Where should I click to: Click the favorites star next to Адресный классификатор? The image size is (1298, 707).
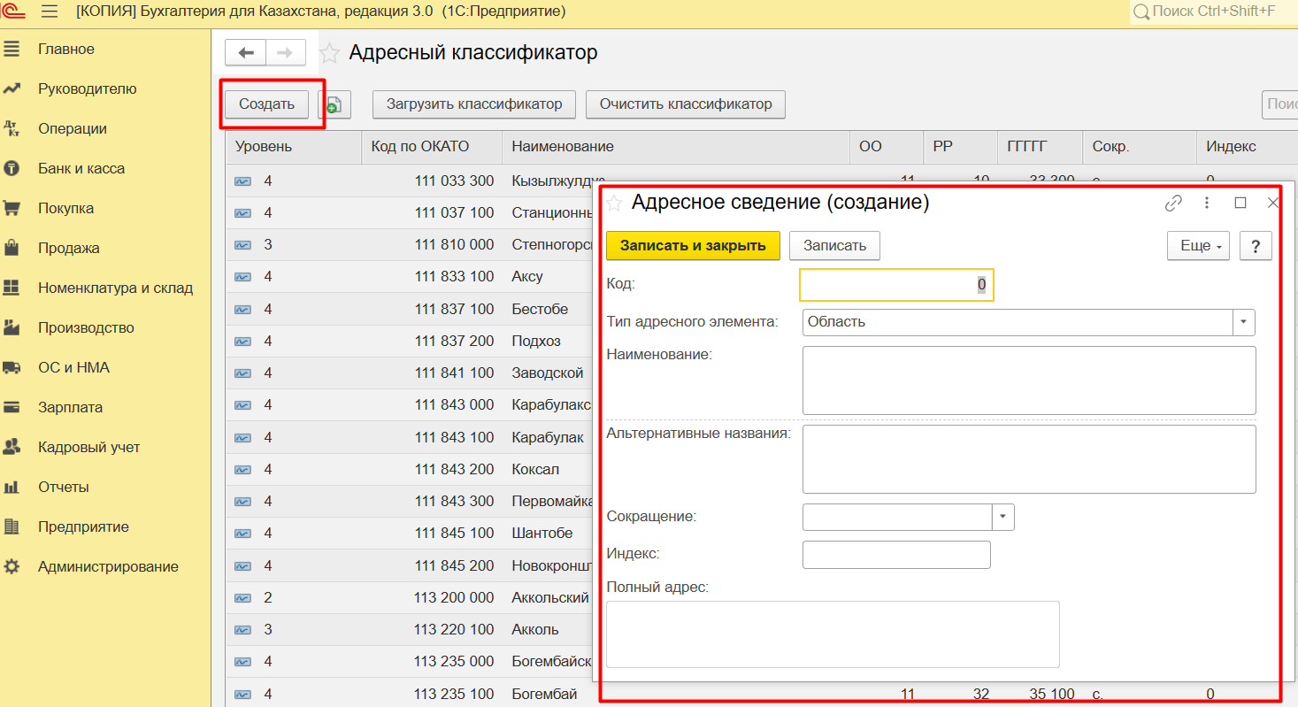329,53
